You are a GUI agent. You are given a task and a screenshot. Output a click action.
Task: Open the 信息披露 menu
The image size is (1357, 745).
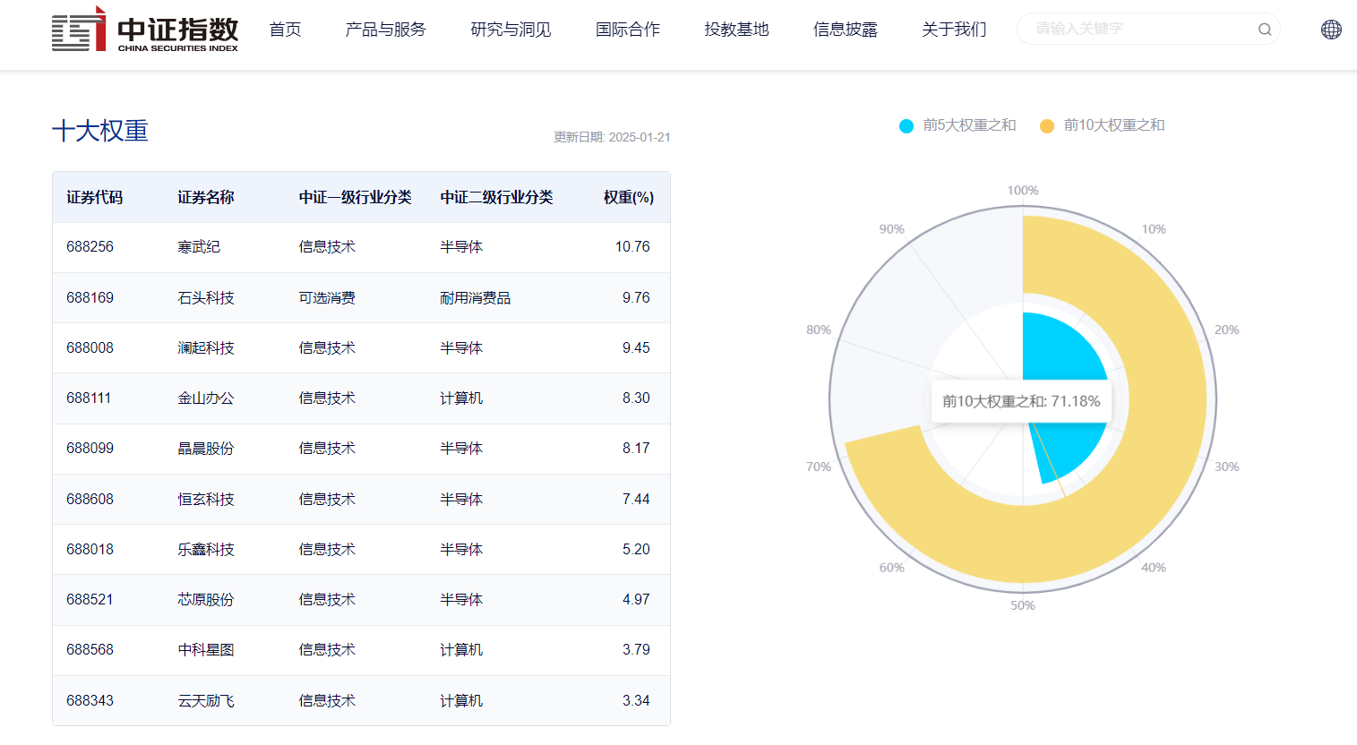tap(846, 29)
